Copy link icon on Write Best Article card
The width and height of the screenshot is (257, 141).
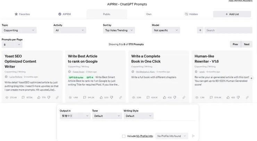coord(121,97)
